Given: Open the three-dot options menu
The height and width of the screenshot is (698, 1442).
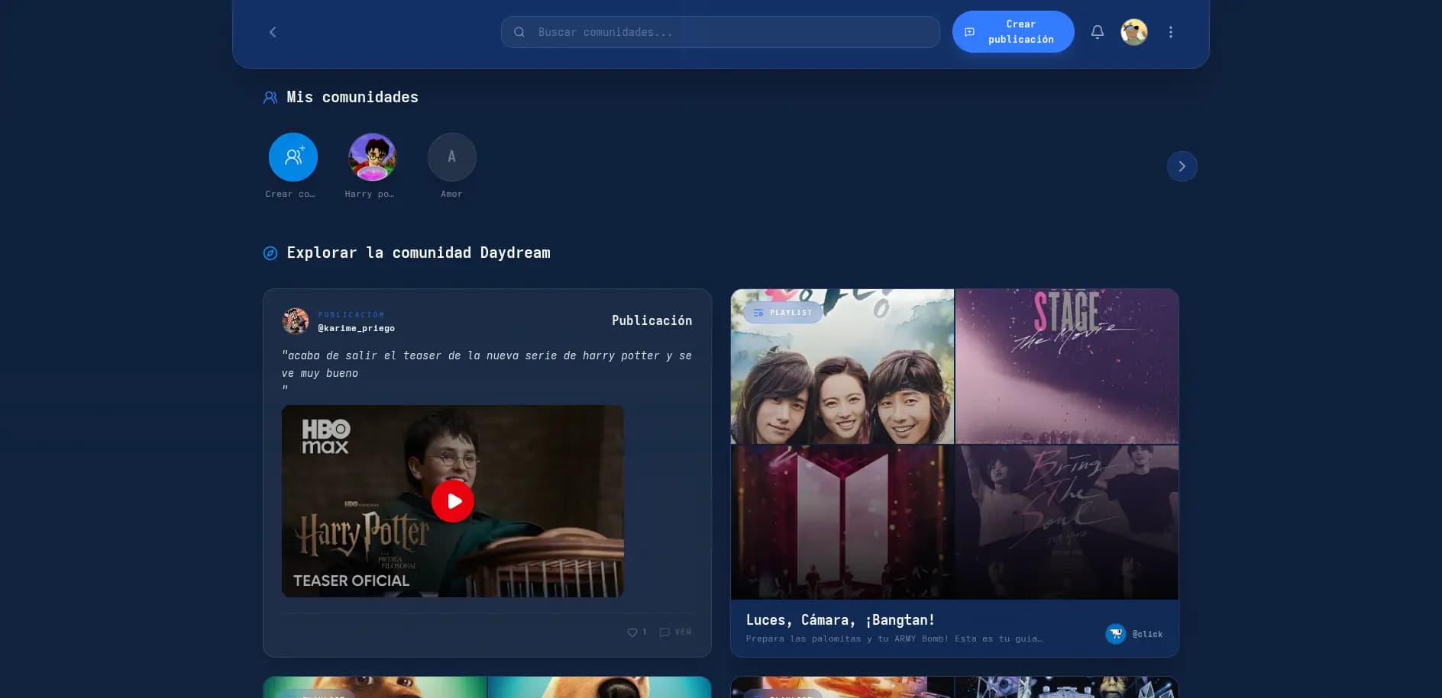Looking at the screenshot, I should 1171,32.
